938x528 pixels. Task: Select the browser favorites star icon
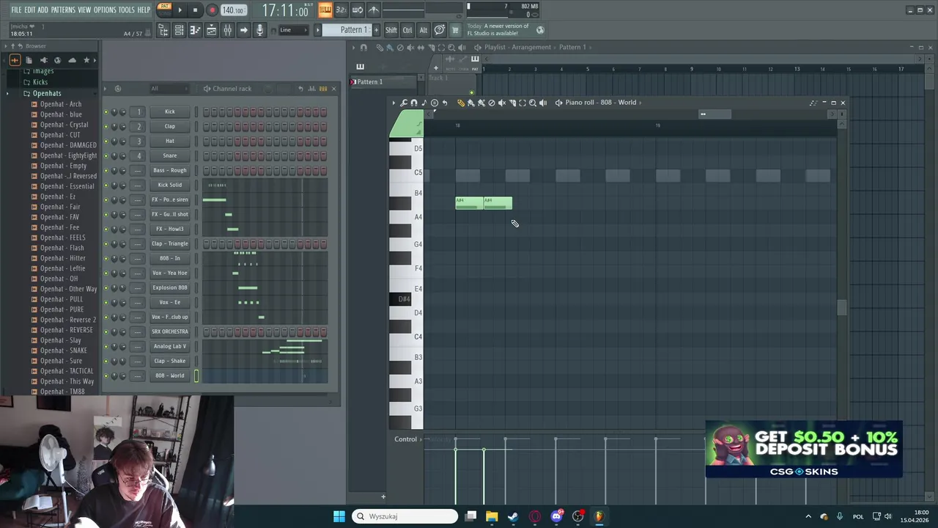pyautogui.click(x=86, y=60)
